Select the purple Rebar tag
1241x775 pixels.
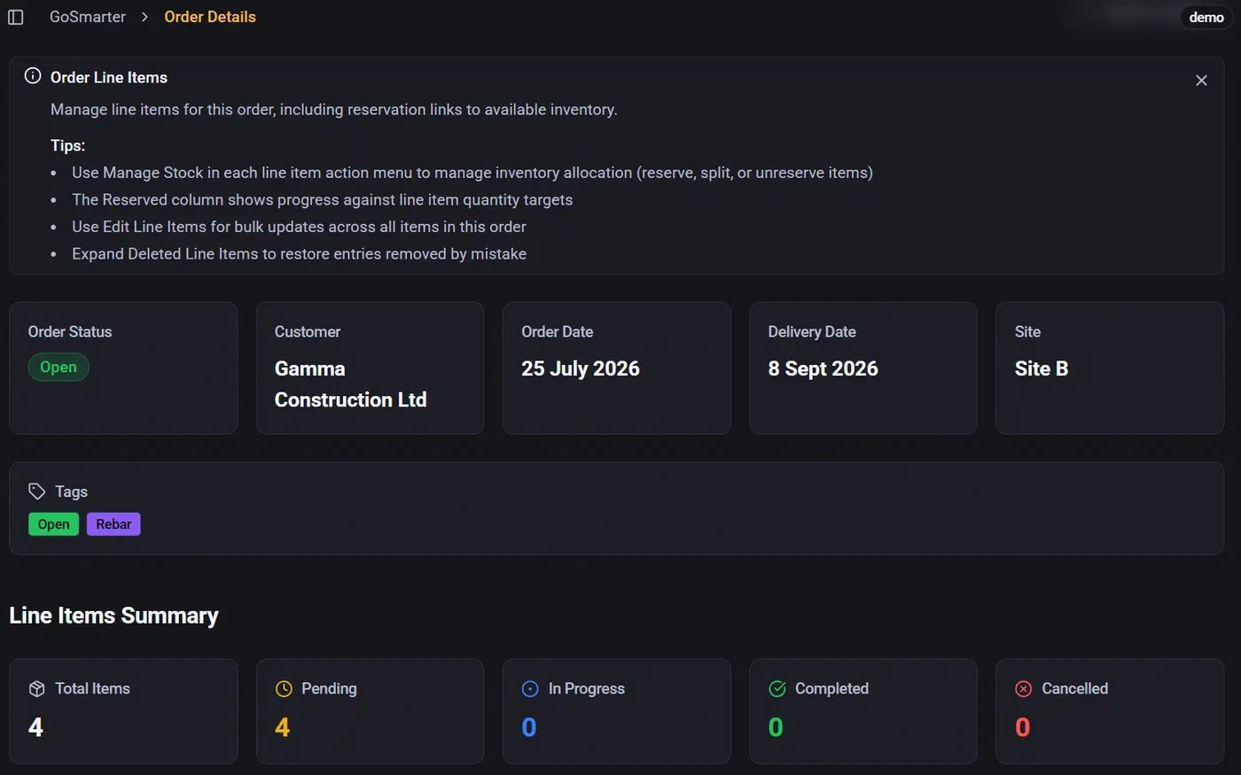(x=113, y=524)
